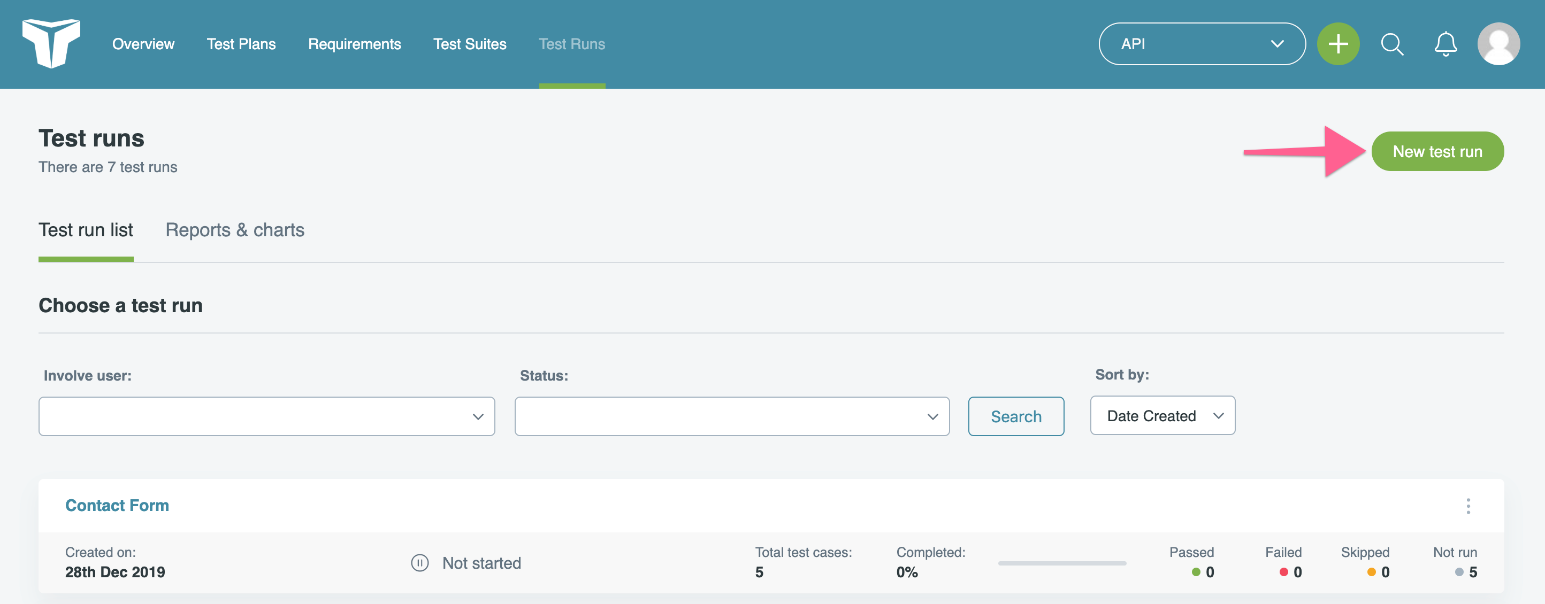Viewport: 1545px width, 604px height.
Task: Expand the Status filter dropdown
Action: pos(732,416)
